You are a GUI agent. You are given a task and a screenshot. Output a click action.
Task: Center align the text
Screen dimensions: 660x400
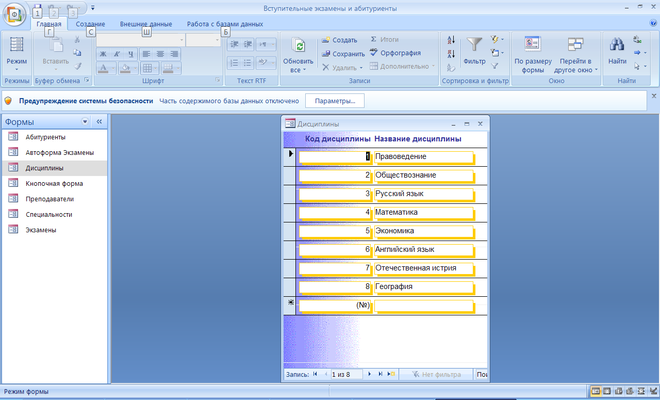[x=160, y=54]
